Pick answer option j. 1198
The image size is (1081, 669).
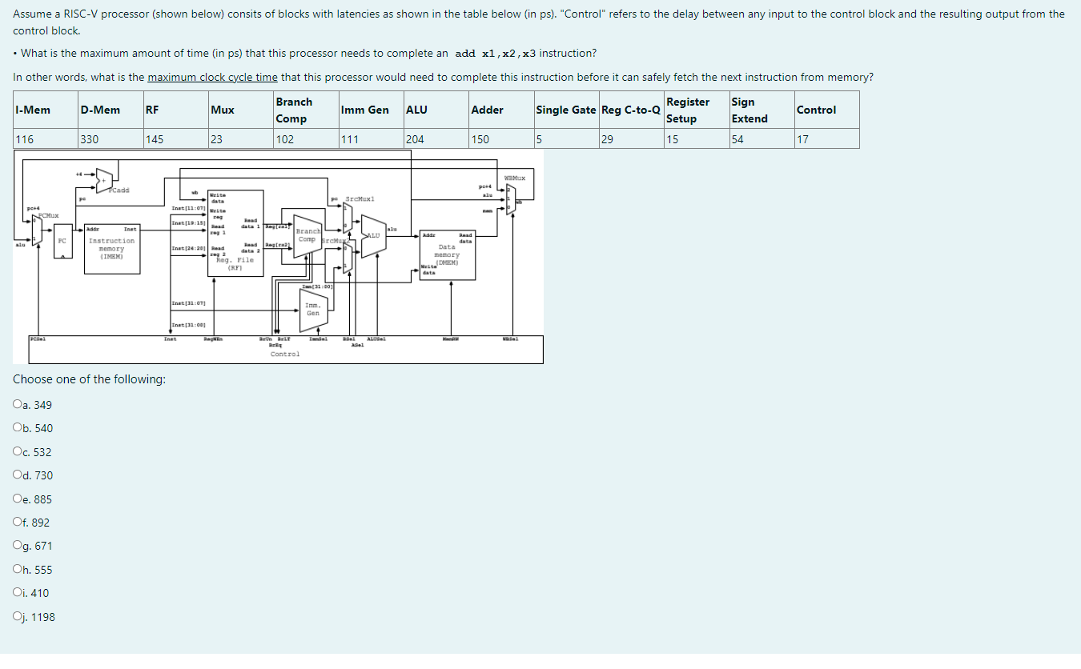coord(18,616)
